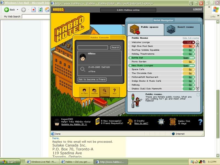Select the Public spaces tab
This screenshot has width=220, height=165.
point(145,29)
